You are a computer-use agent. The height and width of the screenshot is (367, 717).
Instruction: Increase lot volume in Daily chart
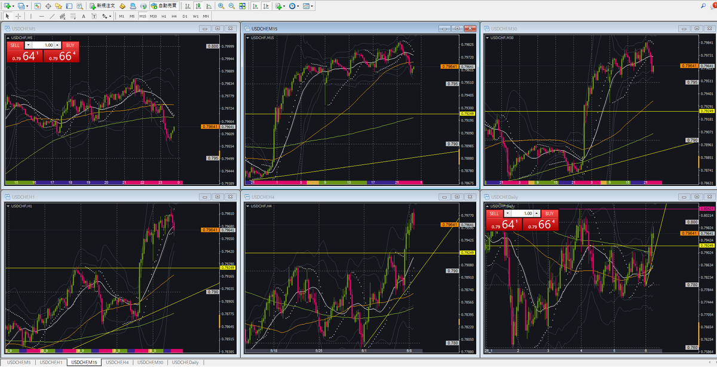pyautogui.click(x=538, y=213)
